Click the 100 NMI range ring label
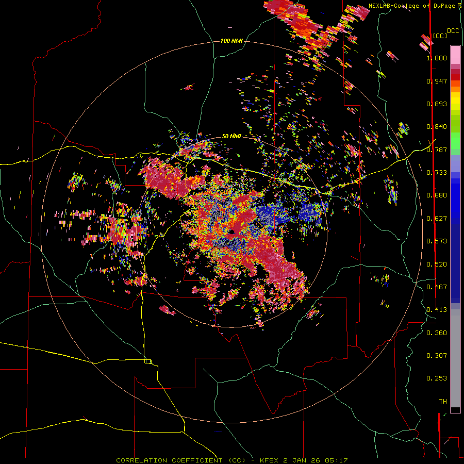The height and width of the screenshot is (464, 464). [x=231, y=41]
